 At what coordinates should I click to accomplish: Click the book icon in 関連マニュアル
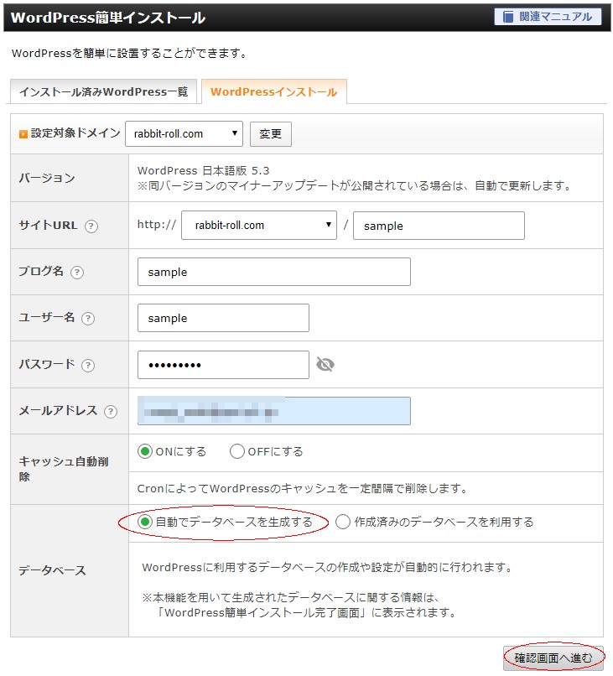tap(509, 17)
